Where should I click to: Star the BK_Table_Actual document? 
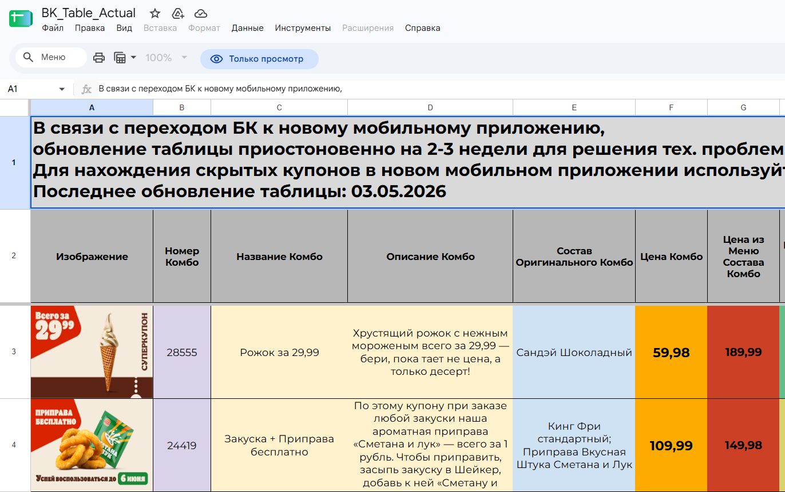tap(155, 13)
